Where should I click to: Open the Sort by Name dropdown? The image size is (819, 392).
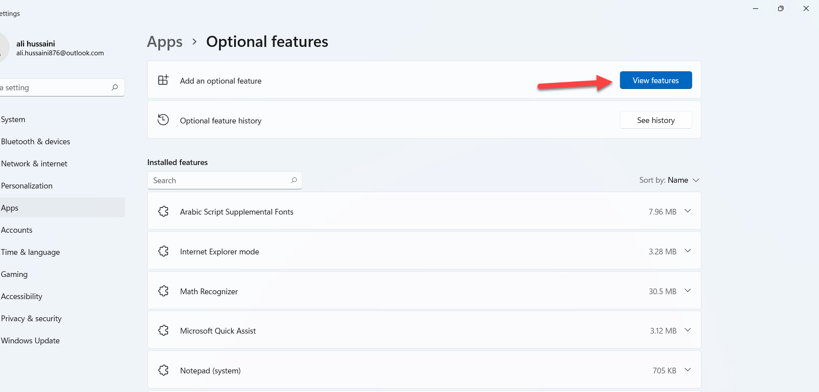pyautogui.click(x=670, y=180)
